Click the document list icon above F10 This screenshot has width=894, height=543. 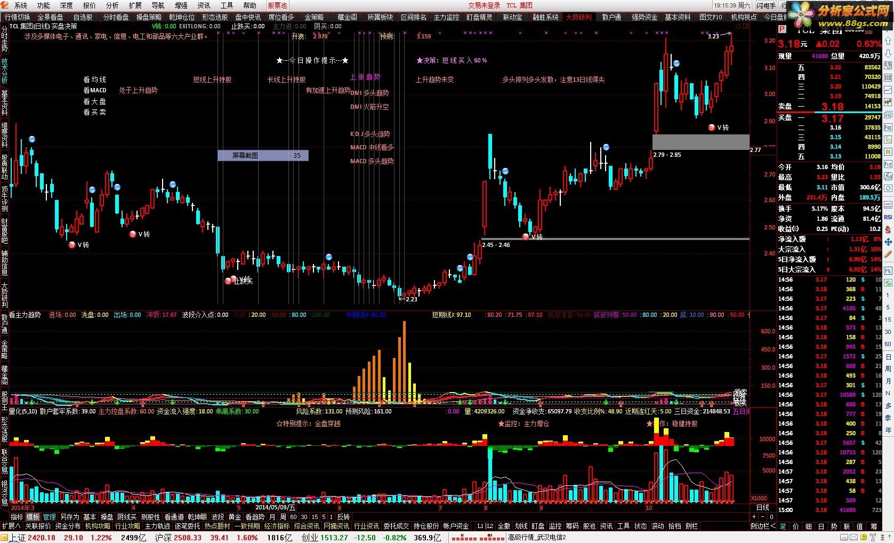[x=888, y=114]
